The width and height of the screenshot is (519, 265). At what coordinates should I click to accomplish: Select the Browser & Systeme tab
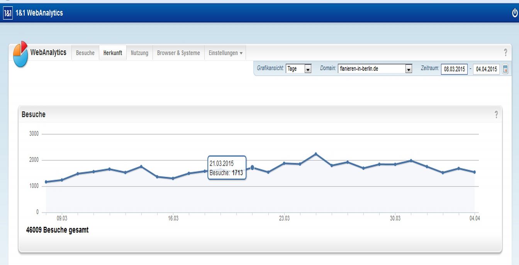pyautogui.click(x=178, y=53)
